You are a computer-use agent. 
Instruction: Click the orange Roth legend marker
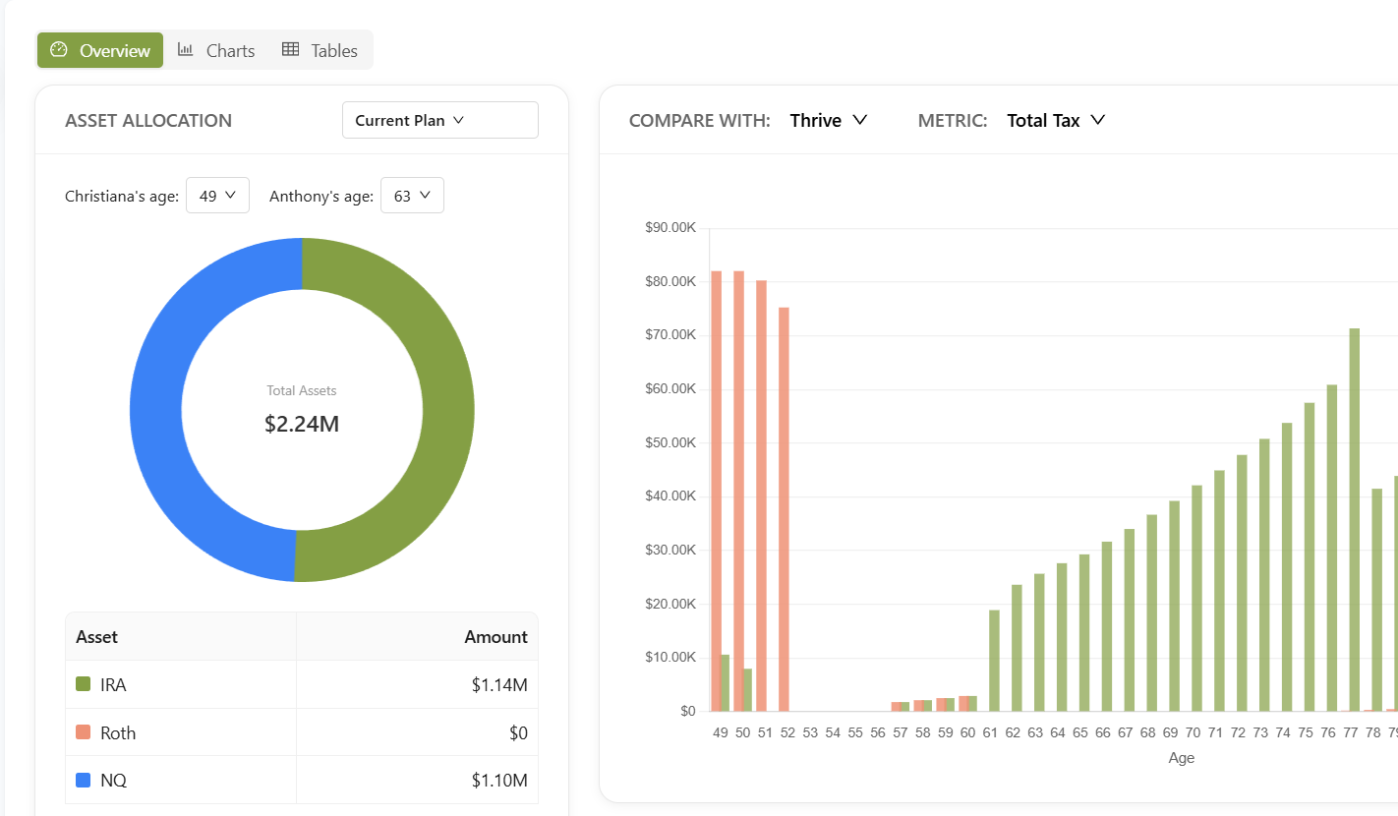click(x=84, y=731)
